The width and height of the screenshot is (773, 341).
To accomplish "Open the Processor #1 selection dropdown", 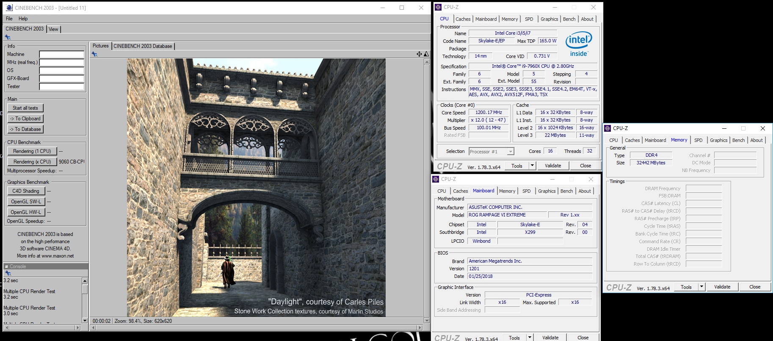I will [x=511, y=152].
